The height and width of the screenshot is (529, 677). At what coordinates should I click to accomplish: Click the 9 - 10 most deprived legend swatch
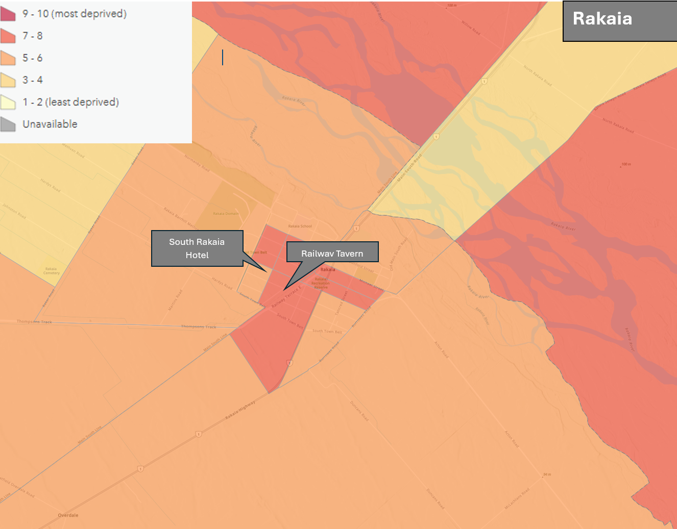click(8, 14)
